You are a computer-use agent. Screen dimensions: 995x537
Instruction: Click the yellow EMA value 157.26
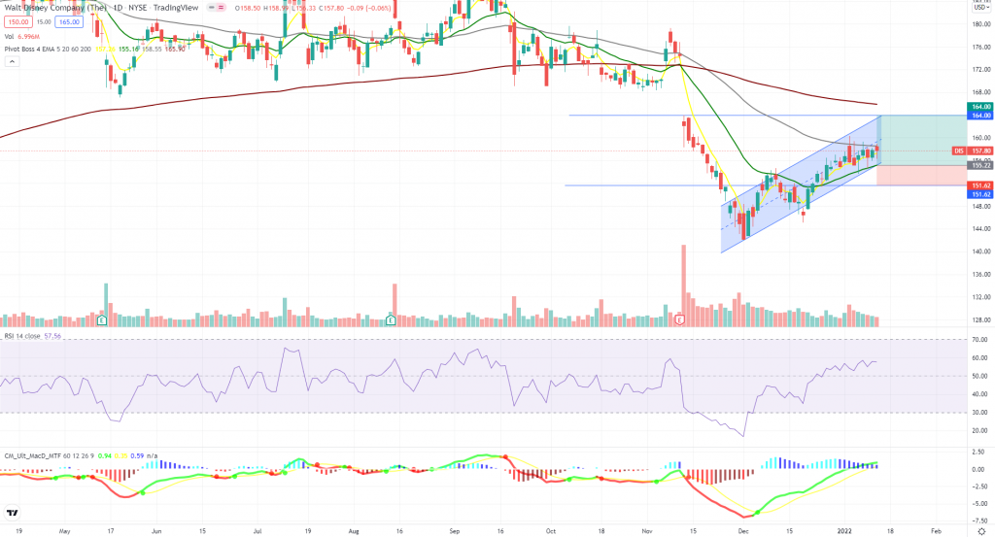(105, 49)
